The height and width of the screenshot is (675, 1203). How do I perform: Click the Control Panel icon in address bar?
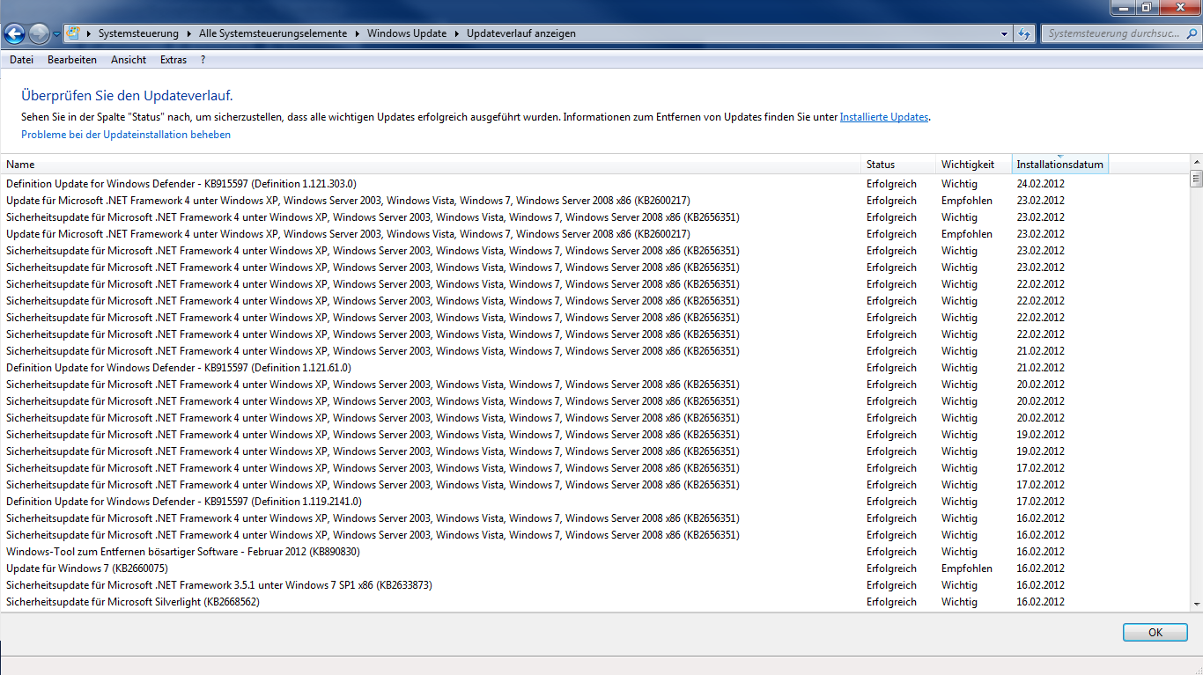[74, 33]
